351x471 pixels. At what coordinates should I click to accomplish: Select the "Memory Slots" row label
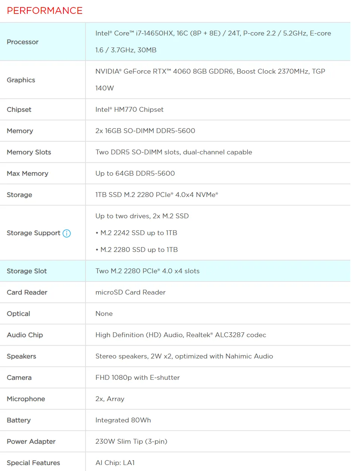coord(29,152)
